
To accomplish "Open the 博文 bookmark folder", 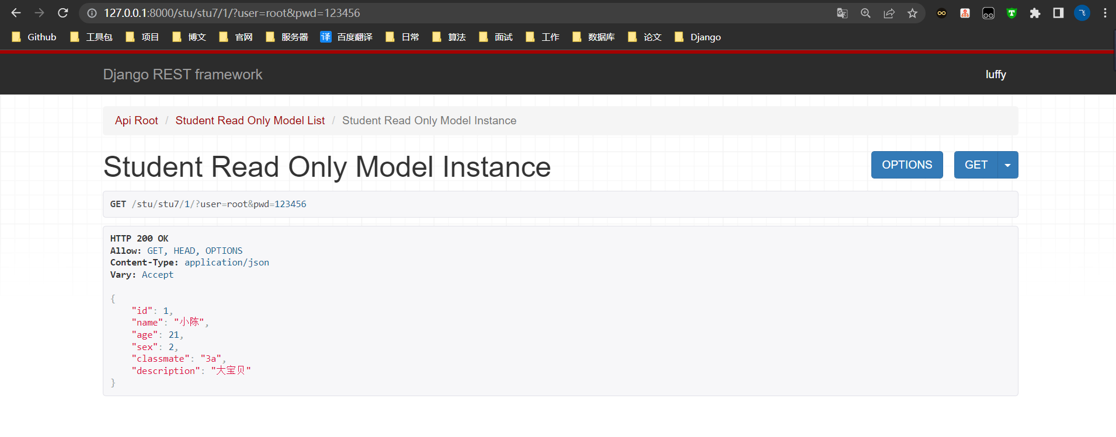I will (189, 37).
